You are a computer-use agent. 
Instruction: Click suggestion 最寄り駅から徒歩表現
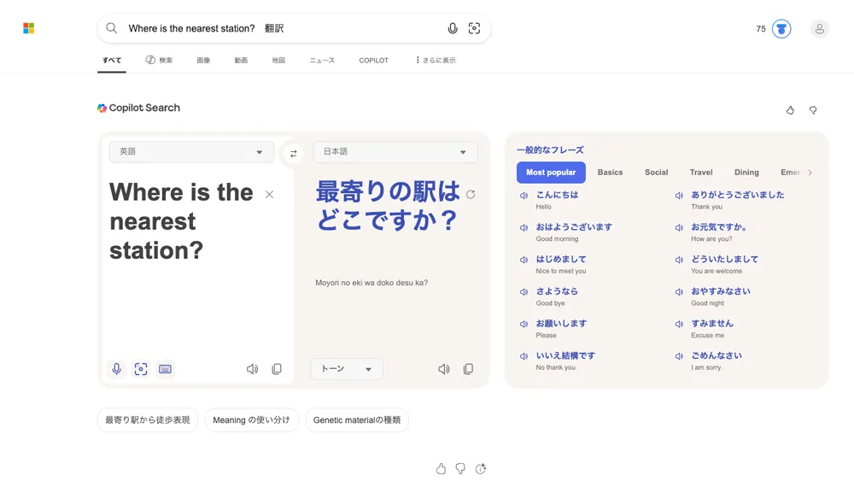pyautogui.click(x=148, y=420)
